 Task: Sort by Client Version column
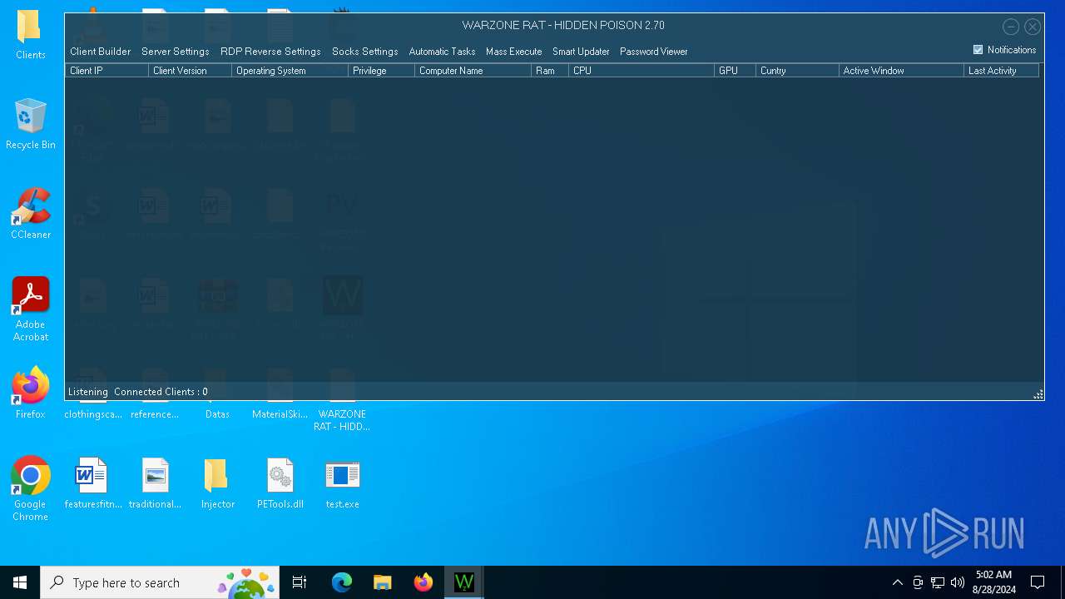point(190,71)
